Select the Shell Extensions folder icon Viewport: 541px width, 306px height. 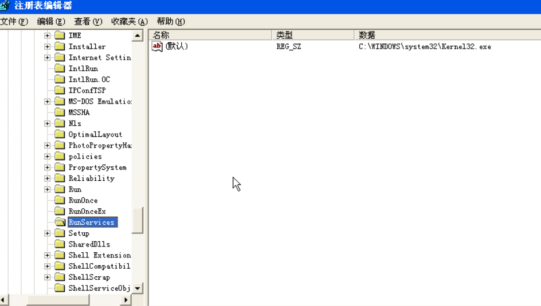click(60, 256)
